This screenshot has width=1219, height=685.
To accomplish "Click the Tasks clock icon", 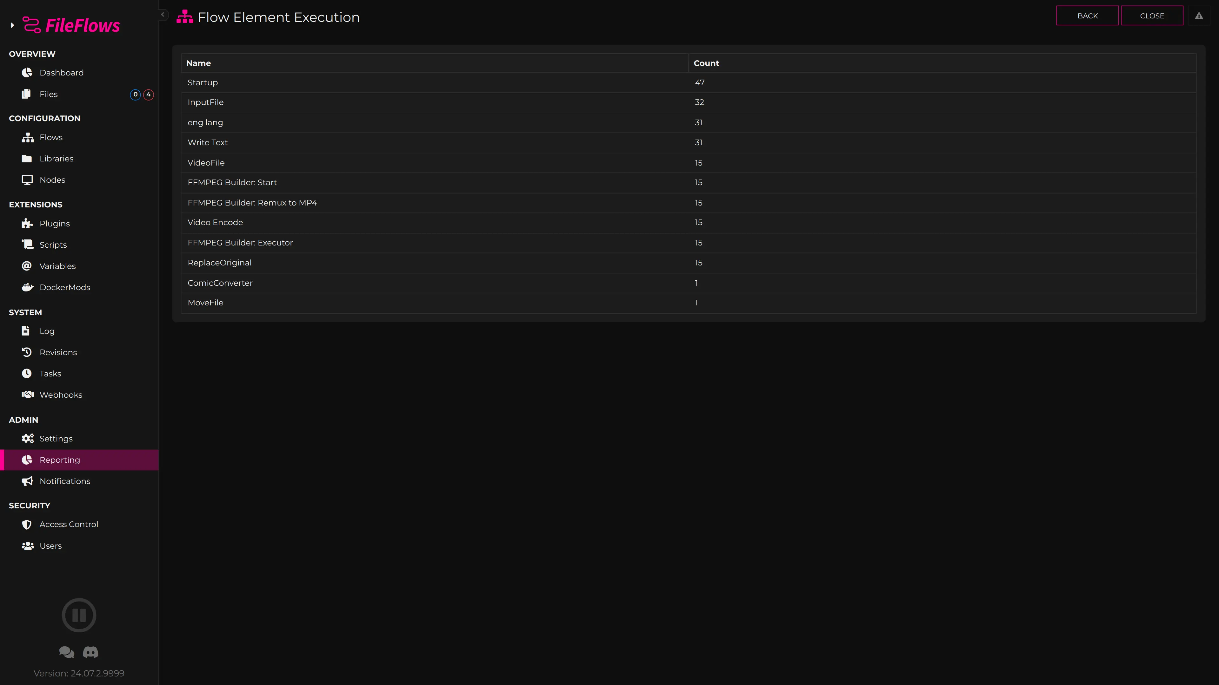I will 27,374.
